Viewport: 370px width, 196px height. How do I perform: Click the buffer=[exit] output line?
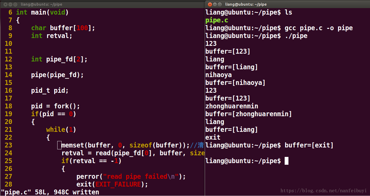tap(309, 145)
